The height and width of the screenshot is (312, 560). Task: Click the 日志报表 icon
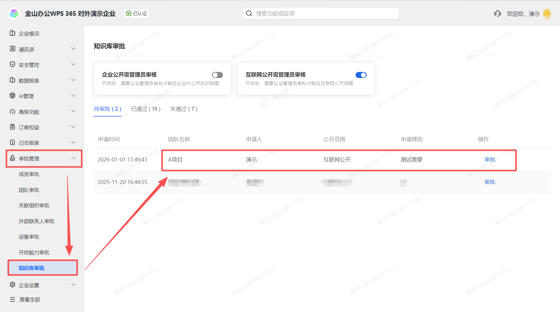(12, 142)
